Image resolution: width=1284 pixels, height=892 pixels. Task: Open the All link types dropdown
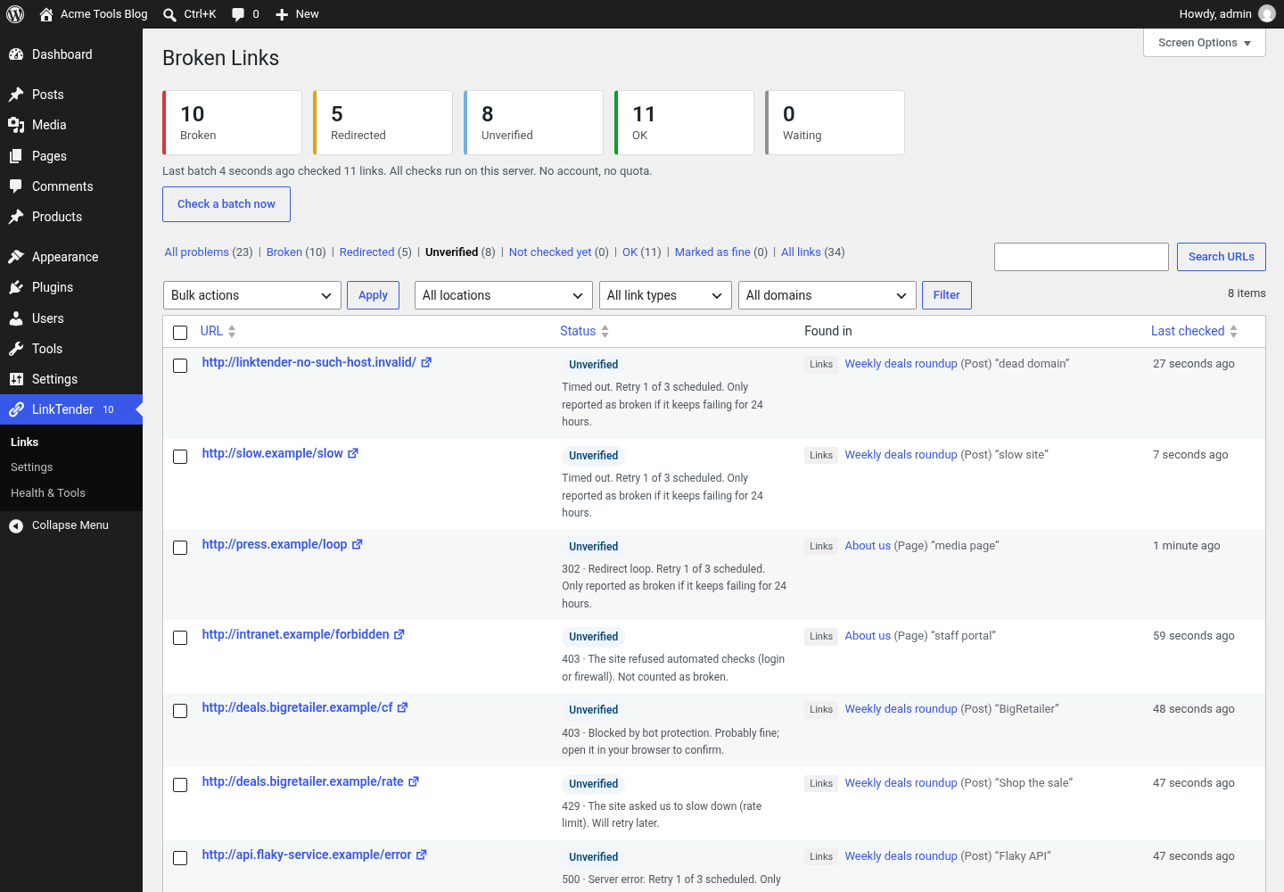(665, 295)
